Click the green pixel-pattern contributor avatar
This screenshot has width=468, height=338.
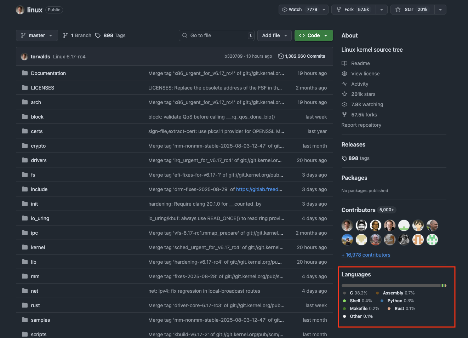click(x=432, y=240)
